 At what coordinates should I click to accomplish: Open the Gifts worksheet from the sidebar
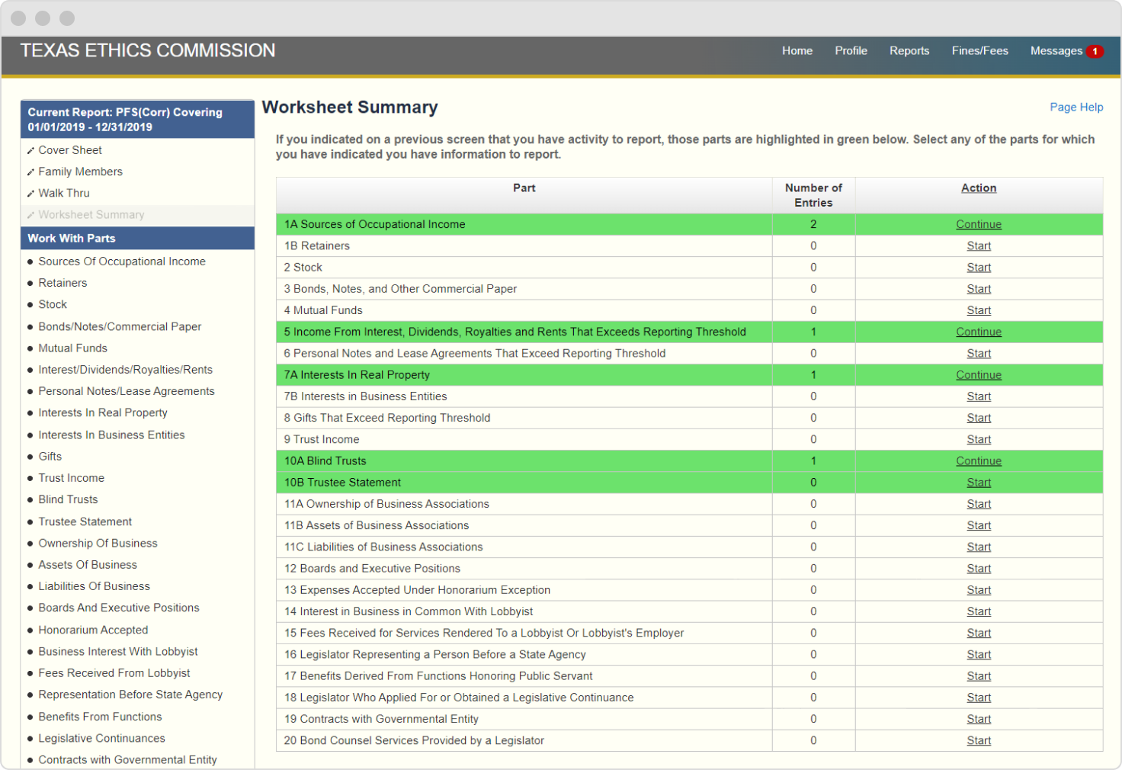pyautogui.click(x=50, y=456)
